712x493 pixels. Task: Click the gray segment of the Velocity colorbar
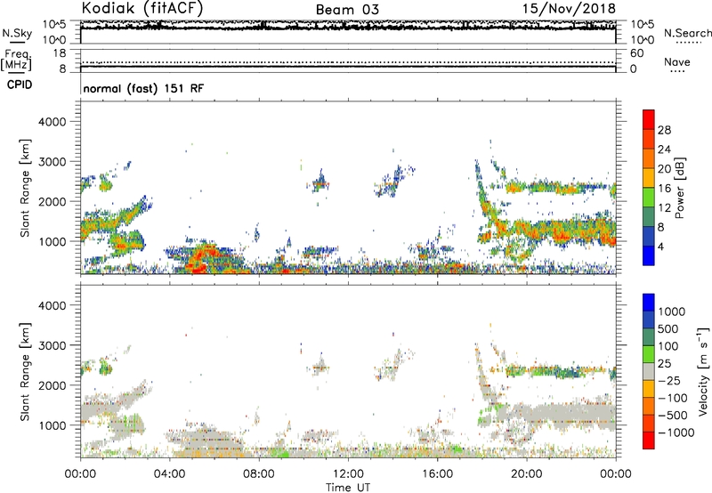649,371
